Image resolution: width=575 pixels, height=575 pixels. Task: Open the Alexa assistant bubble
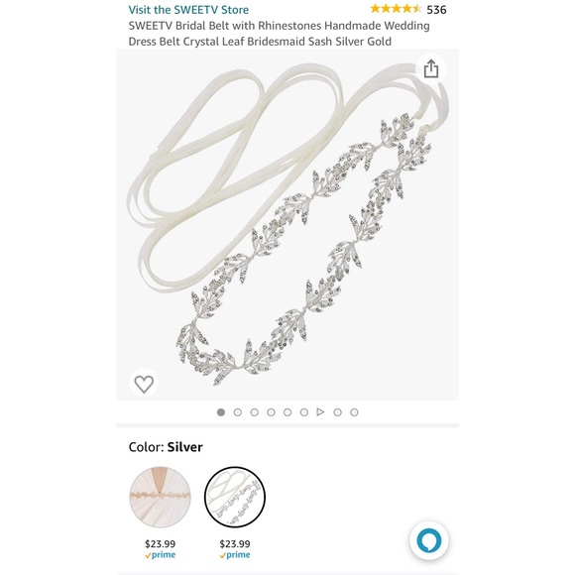pos(428,540)
